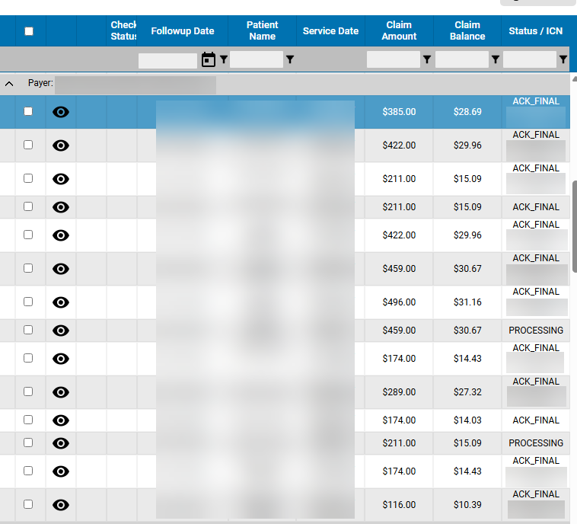Click the Patient Name column header
This screenshot has width=577, height=524.
(262, 31)
